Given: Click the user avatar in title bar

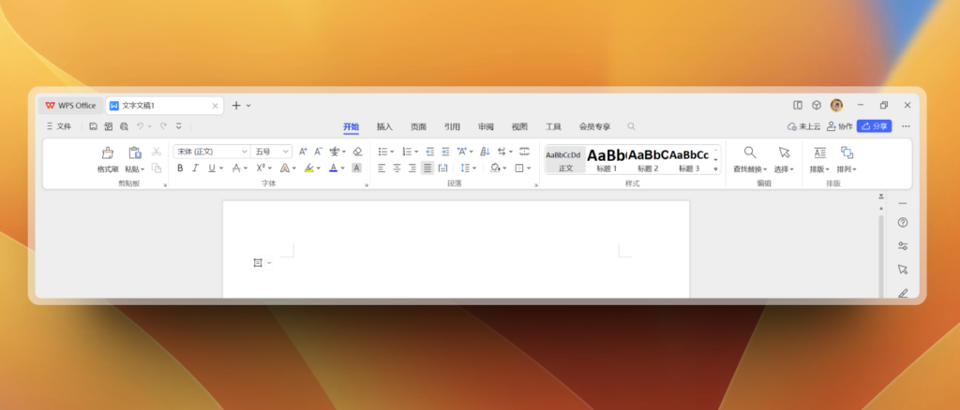Looking at the screenshot, I should click(x=836, y=105).
